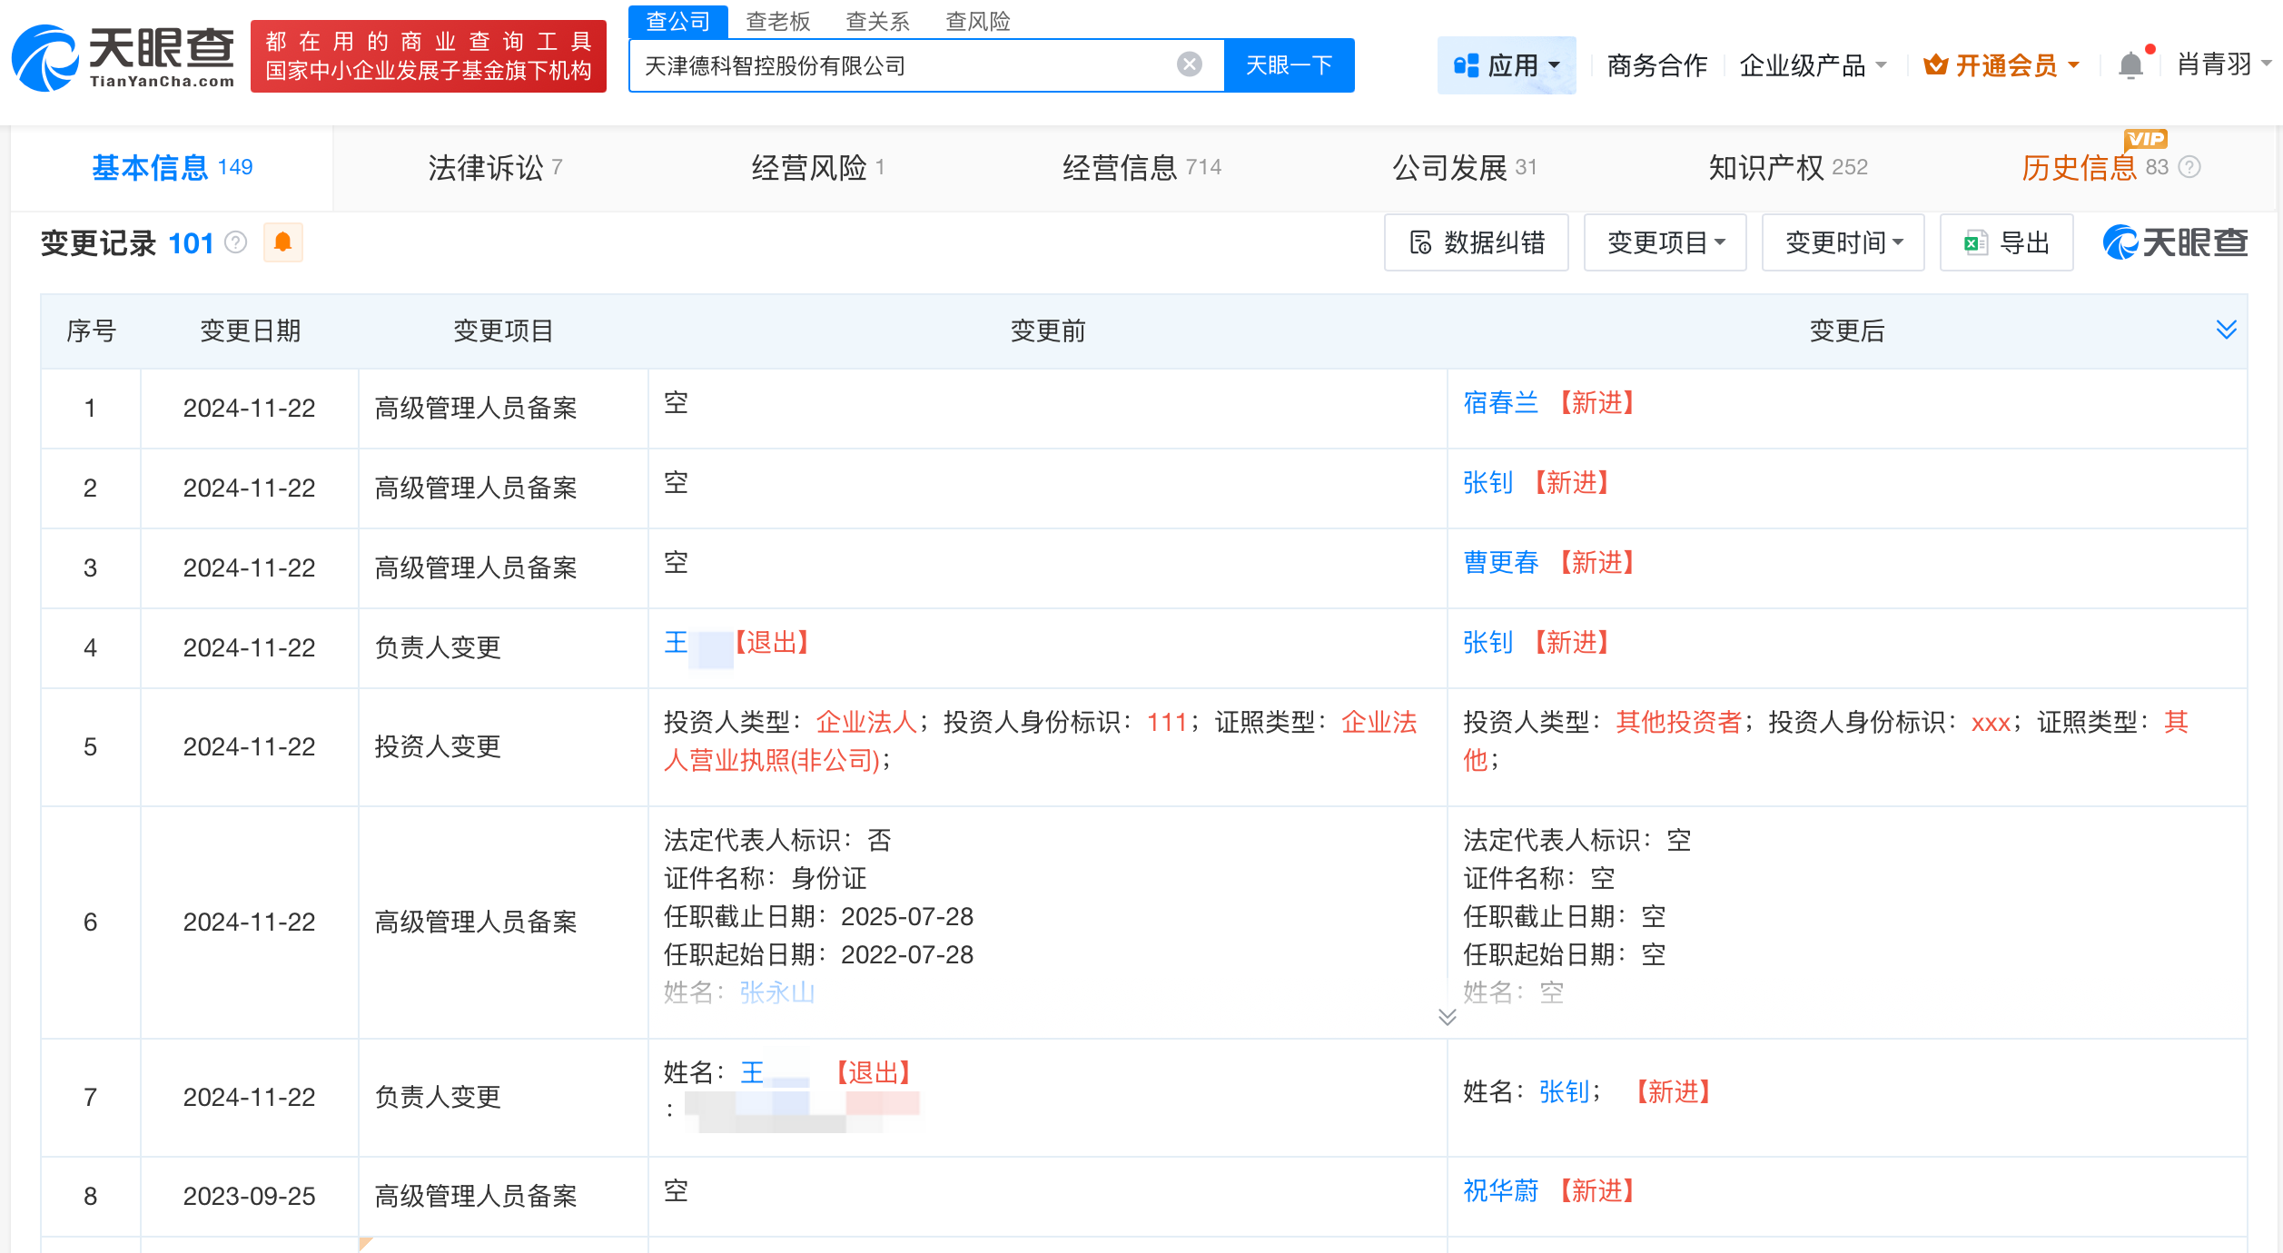Open the 变更时间 filter dropdown
Image resolution: width=2283 pixels, height=1253 pixels.
click(1842, 242)
